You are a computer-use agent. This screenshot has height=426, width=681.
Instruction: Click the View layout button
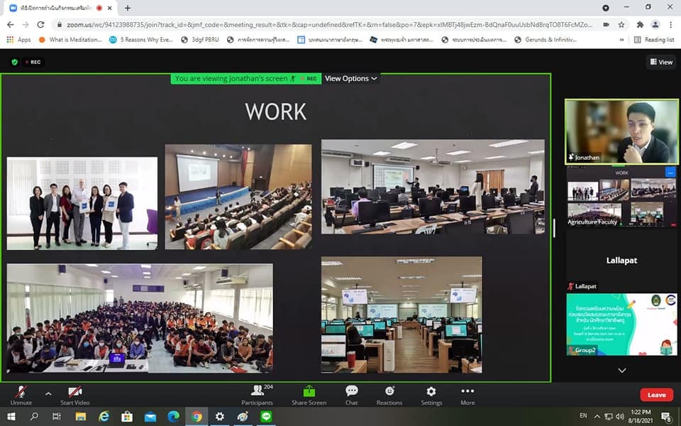click(x=661, y=62)
